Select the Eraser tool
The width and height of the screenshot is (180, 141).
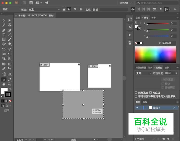[10, 44]
